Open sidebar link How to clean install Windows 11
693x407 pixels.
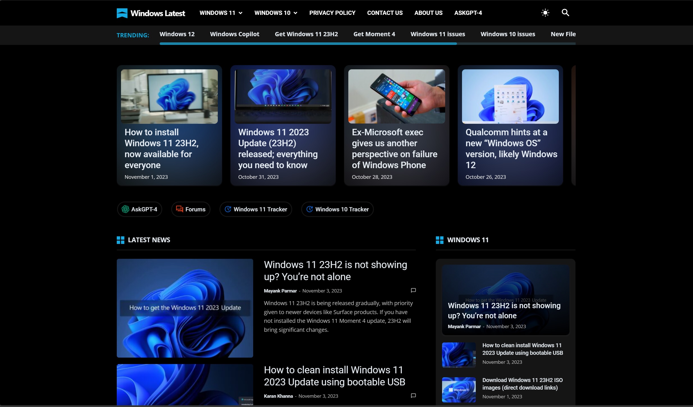click(x=523, y=349)
